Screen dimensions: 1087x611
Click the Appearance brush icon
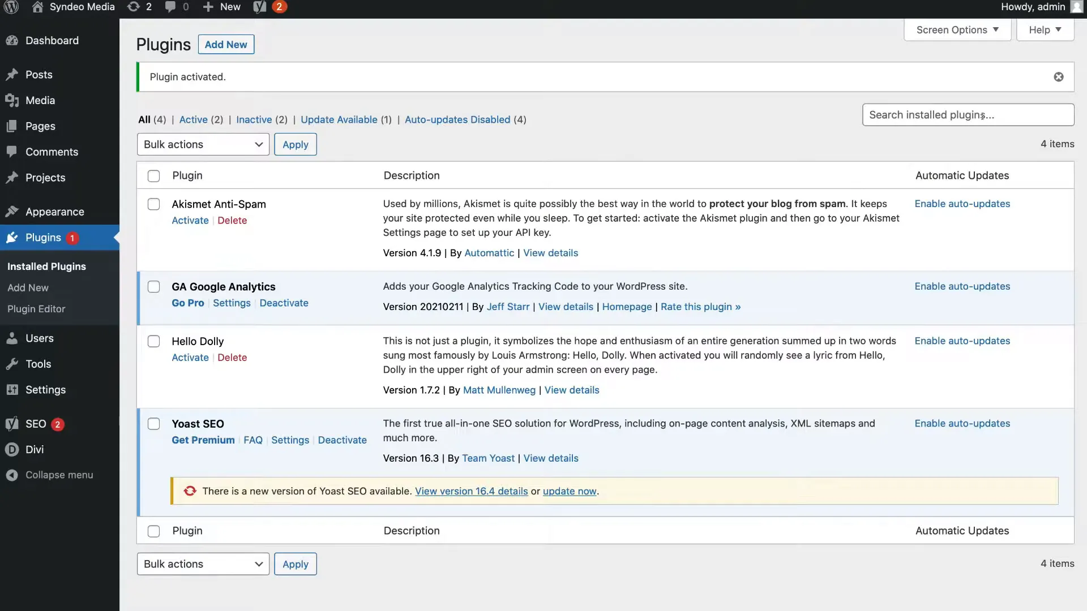tap(12, 212)
